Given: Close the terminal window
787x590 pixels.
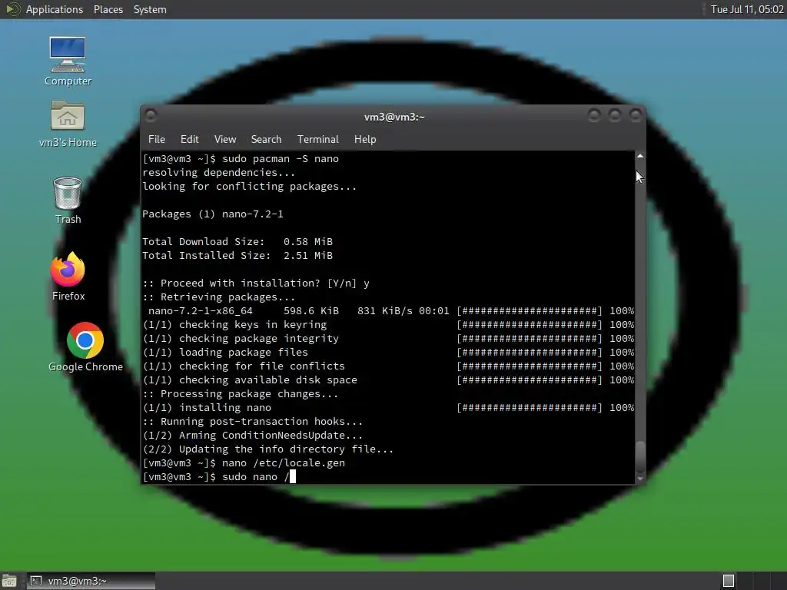Looking at the screenshot, I should click(636, 116).
